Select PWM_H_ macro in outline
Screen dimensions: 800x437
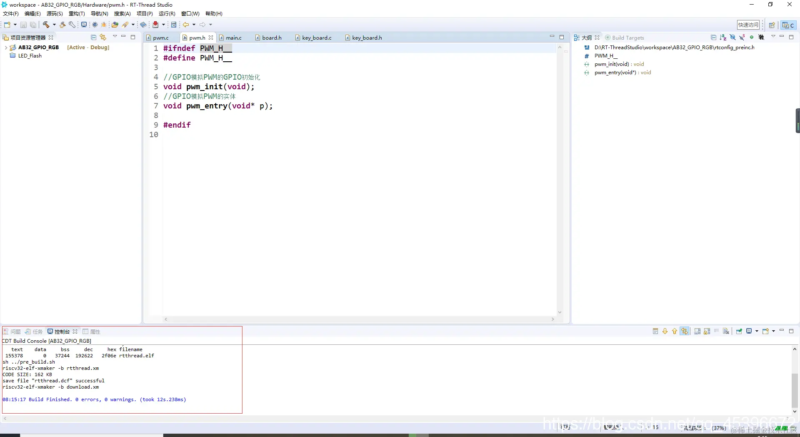coord(606,56)
